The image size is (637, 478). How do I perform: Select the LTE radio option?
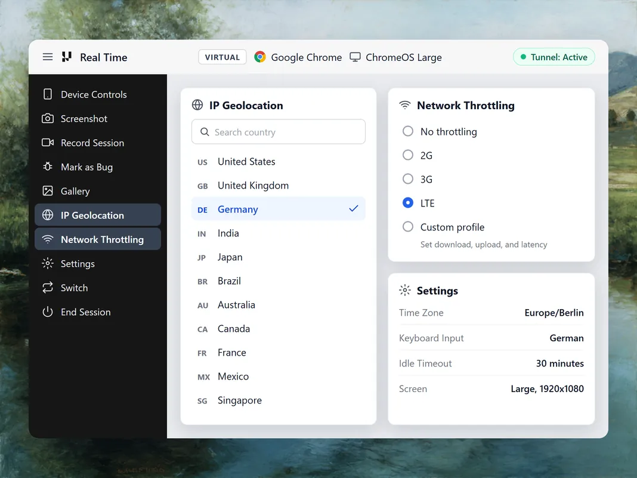407,203
